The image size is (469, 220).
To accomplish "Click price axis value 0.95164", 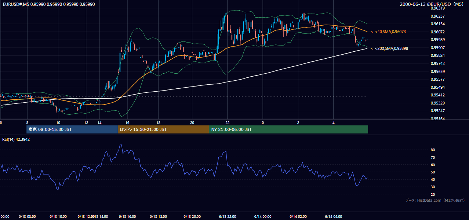I will pyautogui.click(x=438, y=119).
